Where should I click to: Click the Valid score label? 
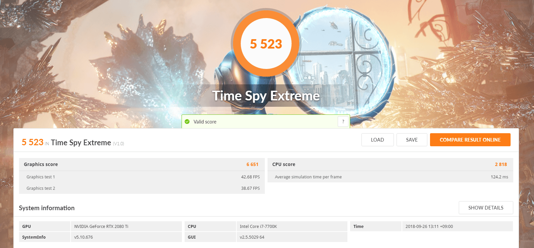pos(205,122)
